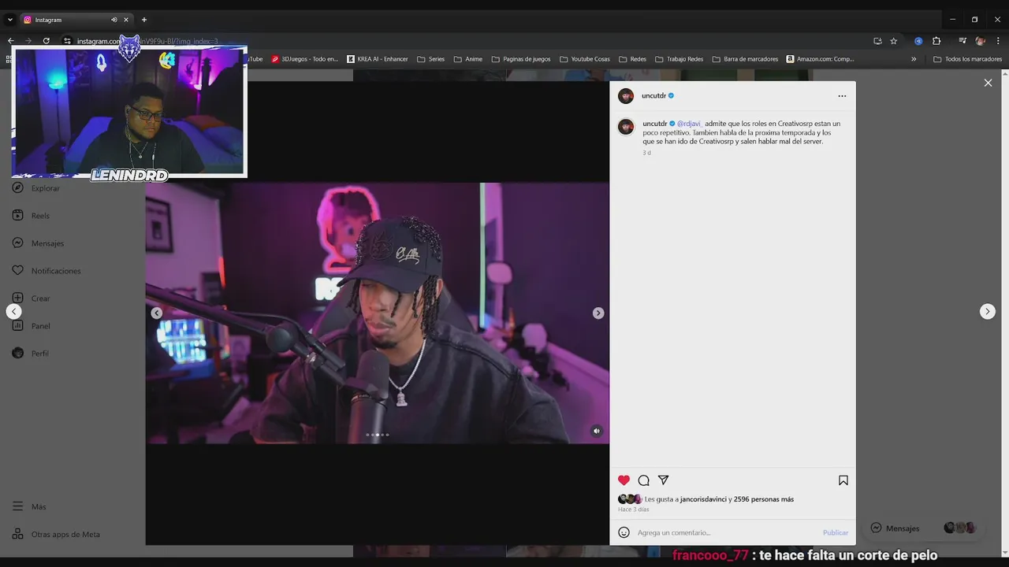Reload the page

click(47, 41)
